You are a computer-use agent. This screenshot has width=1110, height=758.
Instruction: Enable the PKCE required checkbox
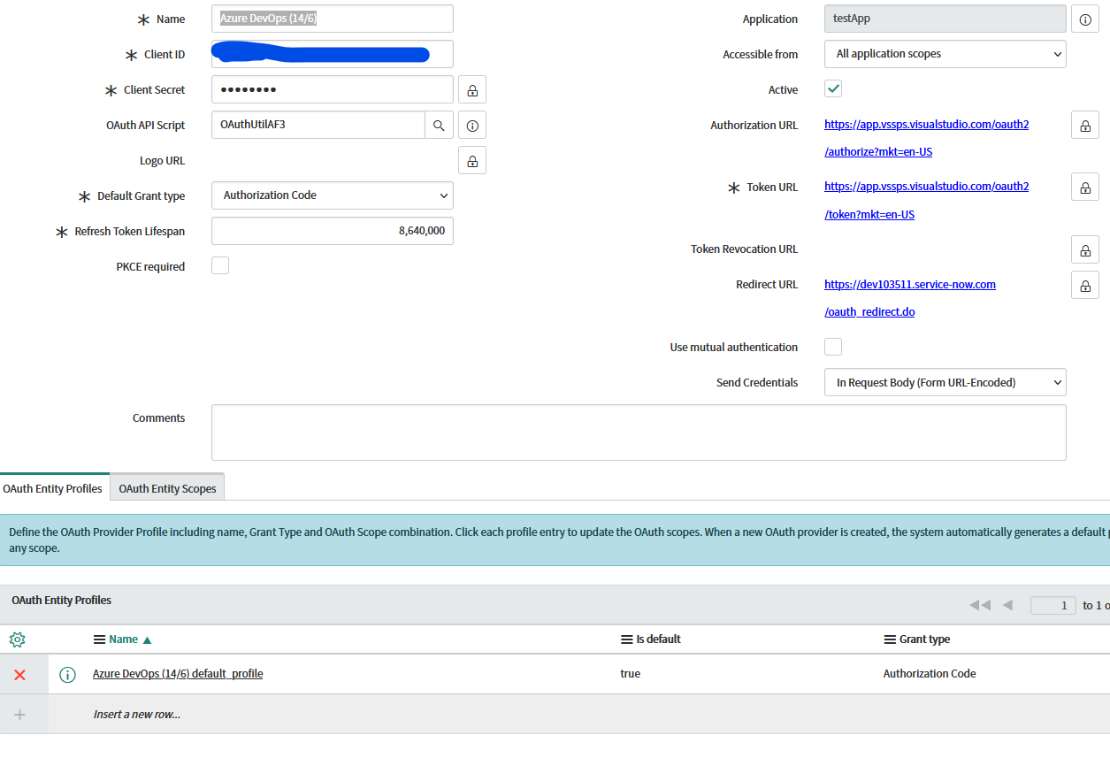coord(220,265)
